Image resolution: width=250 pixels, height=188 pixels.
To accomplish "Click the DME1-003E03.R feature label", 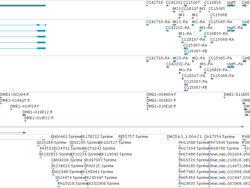I will [x=161, y=100].
